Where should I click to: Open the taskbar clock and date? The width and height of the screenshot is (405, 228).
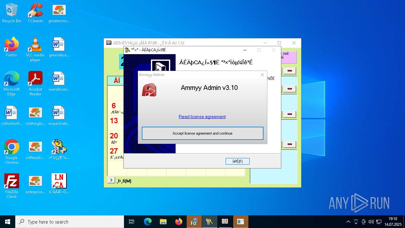click(x=393, y=222)
